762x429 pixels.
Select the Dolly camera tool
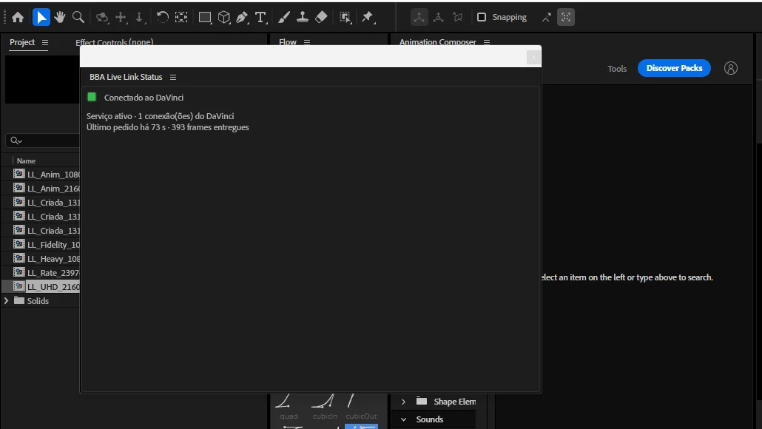140,18
